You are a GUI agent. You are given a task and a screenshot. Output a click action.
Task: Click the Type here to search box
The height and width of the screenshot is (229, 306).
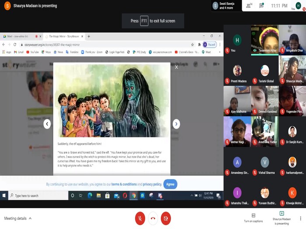pyautogui.click(x=38, y=195)
